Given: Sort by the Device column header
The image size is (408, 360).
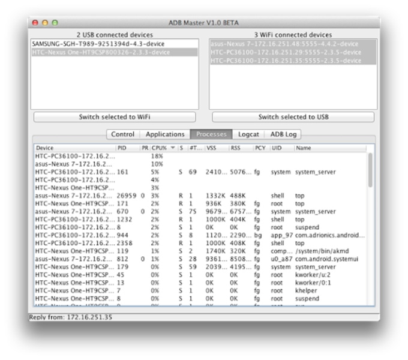Looking at the screenshot, I should point(75,148).
